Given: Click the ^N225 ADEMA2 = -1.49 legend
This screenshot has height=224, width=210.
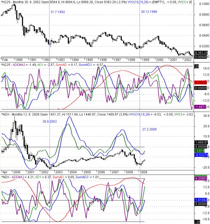Looking at the screenshot, I should pos(18,65).
